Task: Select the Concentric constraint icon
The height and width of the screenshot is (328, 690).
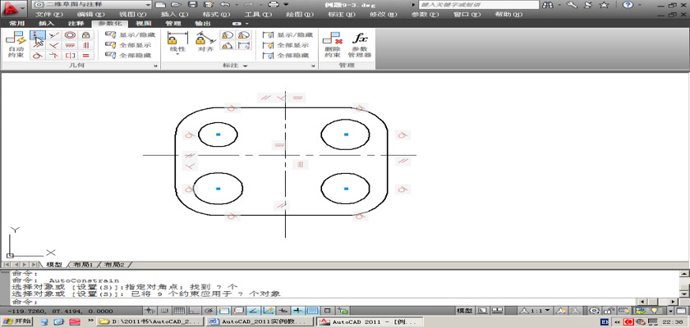Action: [x=70, y=34]
